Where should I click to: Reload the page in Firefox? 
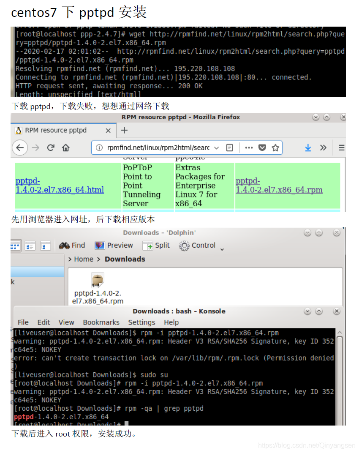coord(51,147)
